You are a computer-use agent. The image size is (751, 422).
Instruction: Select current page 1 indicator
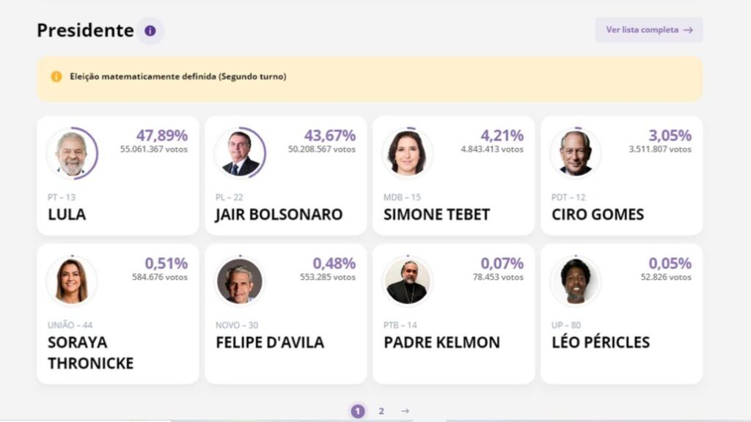point(358,411)
